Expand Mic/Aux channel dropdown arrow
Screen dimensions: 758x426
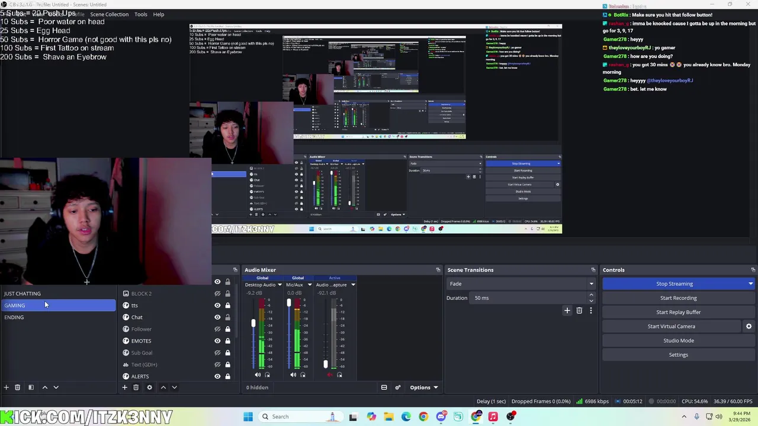(309, 285)
